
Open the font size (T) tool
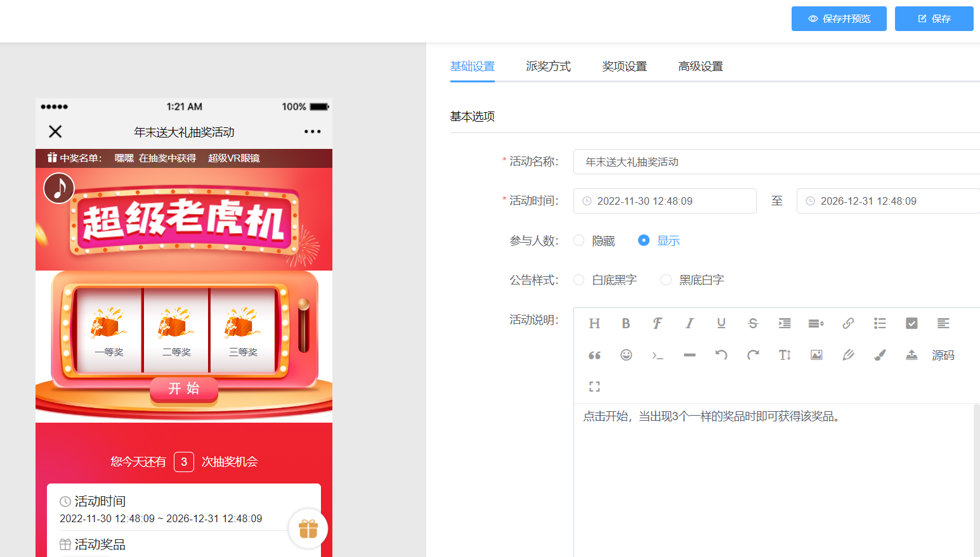785,355
